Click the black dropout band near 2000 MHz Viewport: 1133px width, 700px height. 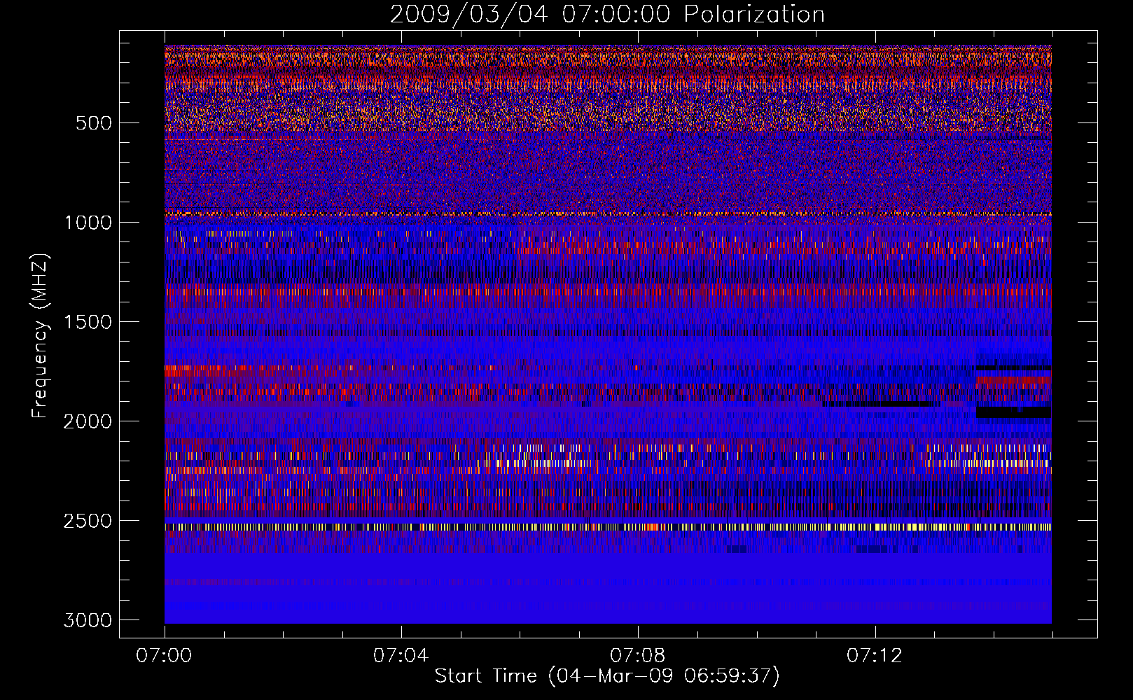click(x=1013, y=412)
